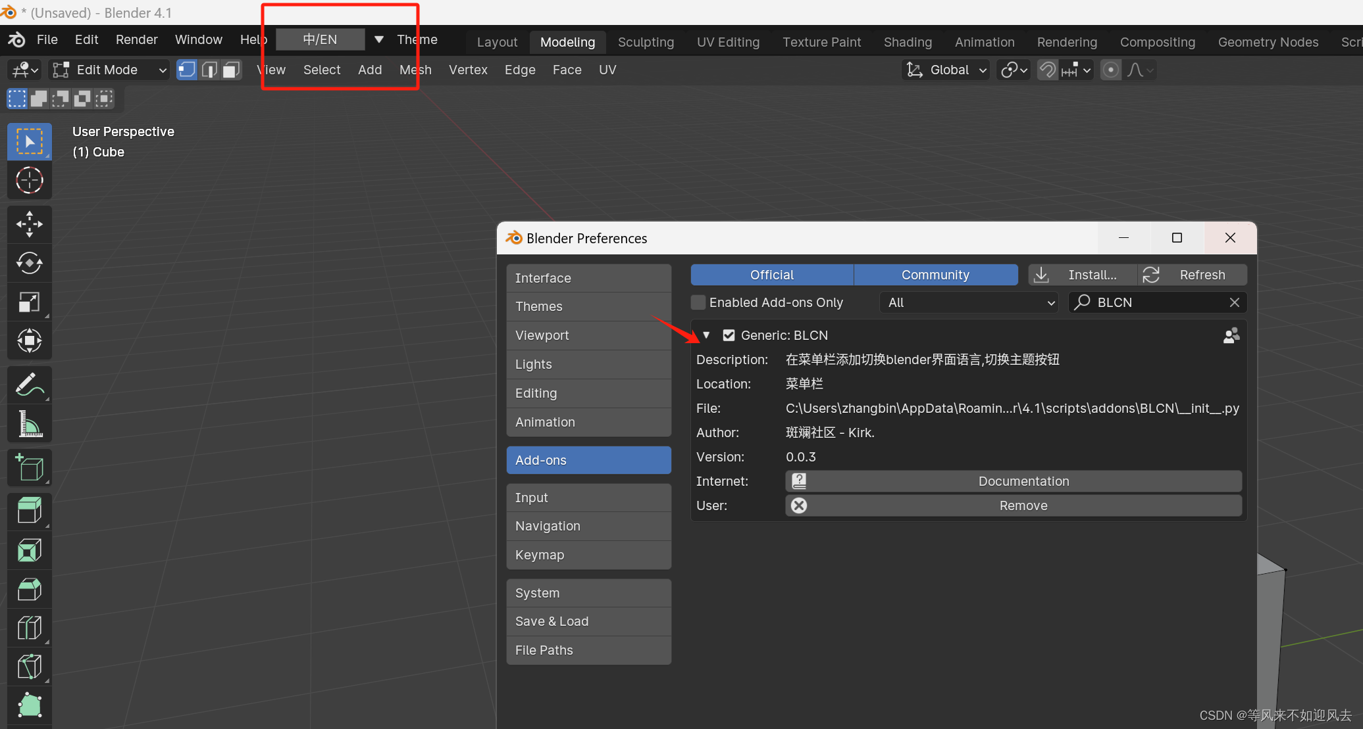1363x729 pixels.
Task: Open the arrow dropdown beside 中/EN
Action: pos(379,39)
